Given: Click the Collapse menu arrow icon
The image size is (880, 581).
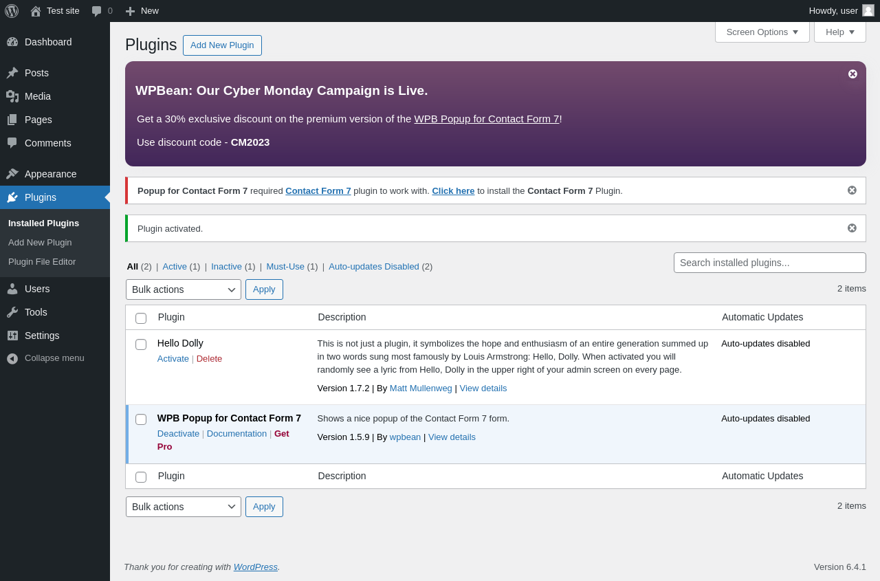Looking at the screenshot, I should click(x=12, y=358).
